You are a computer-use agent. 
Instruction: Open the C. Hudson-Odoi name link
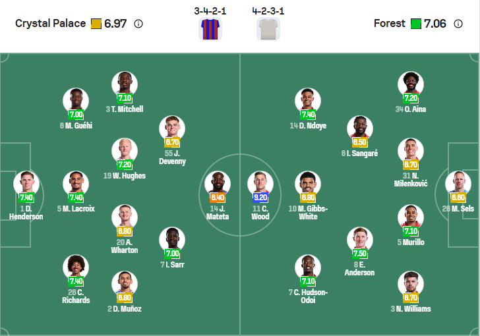pyautogui.click(x=308, y=296)
